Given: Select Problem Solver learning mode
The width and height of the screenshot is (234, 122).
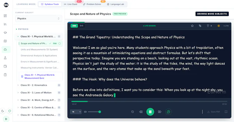Looking at the screenshot, I should (92, 4).
